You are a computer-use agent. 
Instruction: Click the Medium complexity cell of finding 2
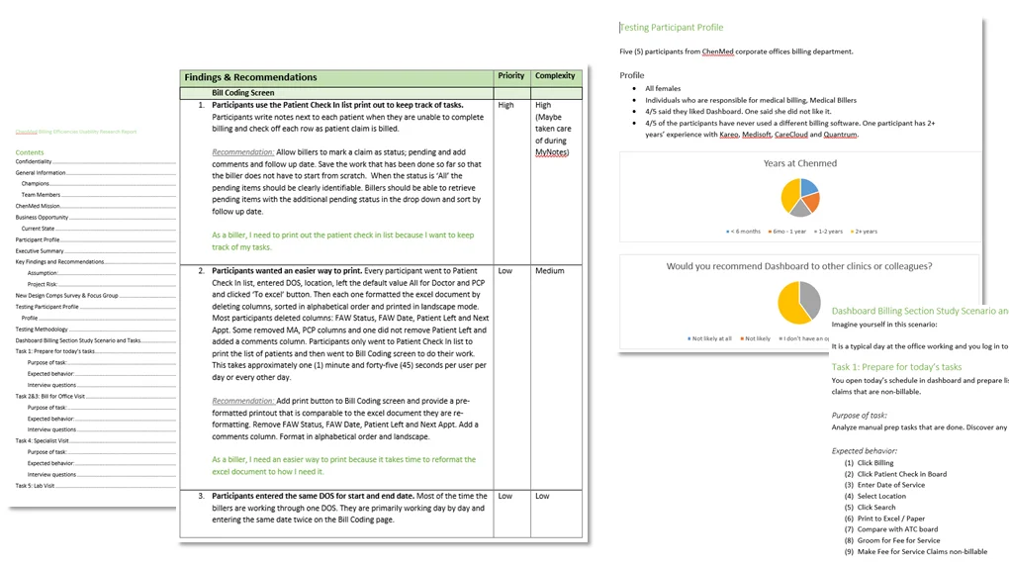coord(550,270)
